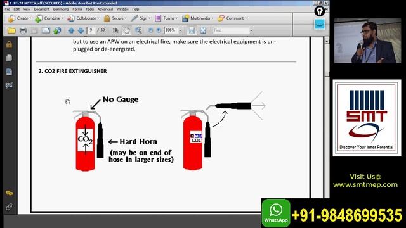Click the fit one full page icon

click(203, 30)
